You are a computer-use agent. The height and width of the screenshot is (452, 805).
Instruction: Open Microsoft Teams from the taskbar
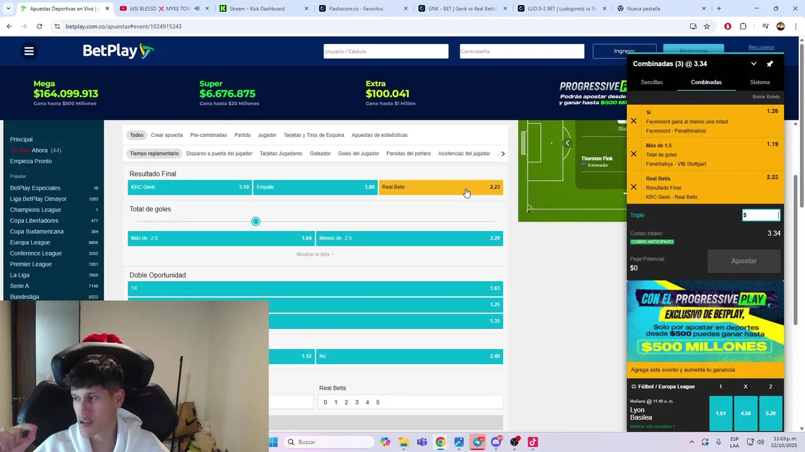coord(421,442)
